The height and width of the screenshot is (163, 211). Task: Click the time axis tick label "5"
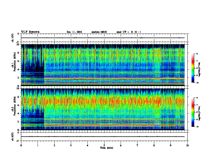pyautogui.click(x=104, y=145)
